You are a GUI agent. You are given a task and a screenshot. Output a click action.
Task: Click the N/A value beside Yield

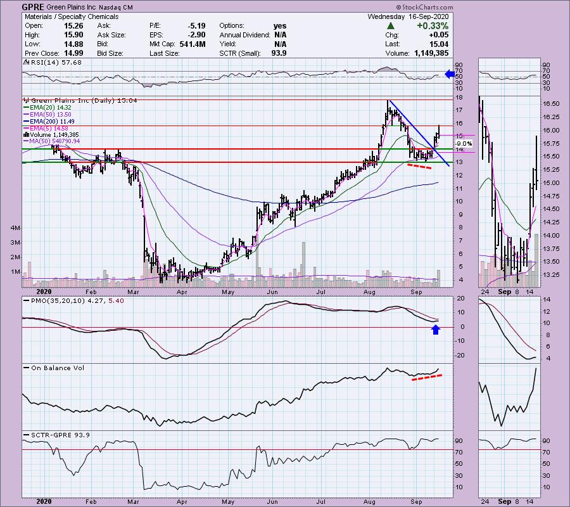point(281,44)
